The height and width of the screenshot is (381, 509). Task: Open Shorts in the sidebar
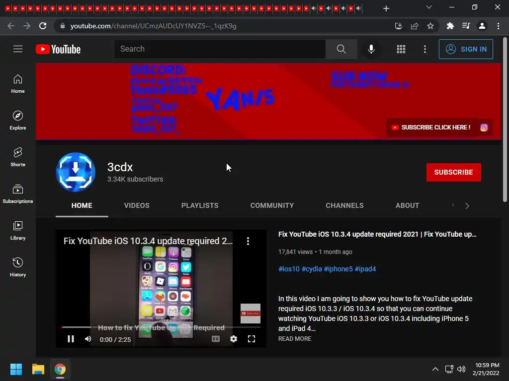coord(18,157)
